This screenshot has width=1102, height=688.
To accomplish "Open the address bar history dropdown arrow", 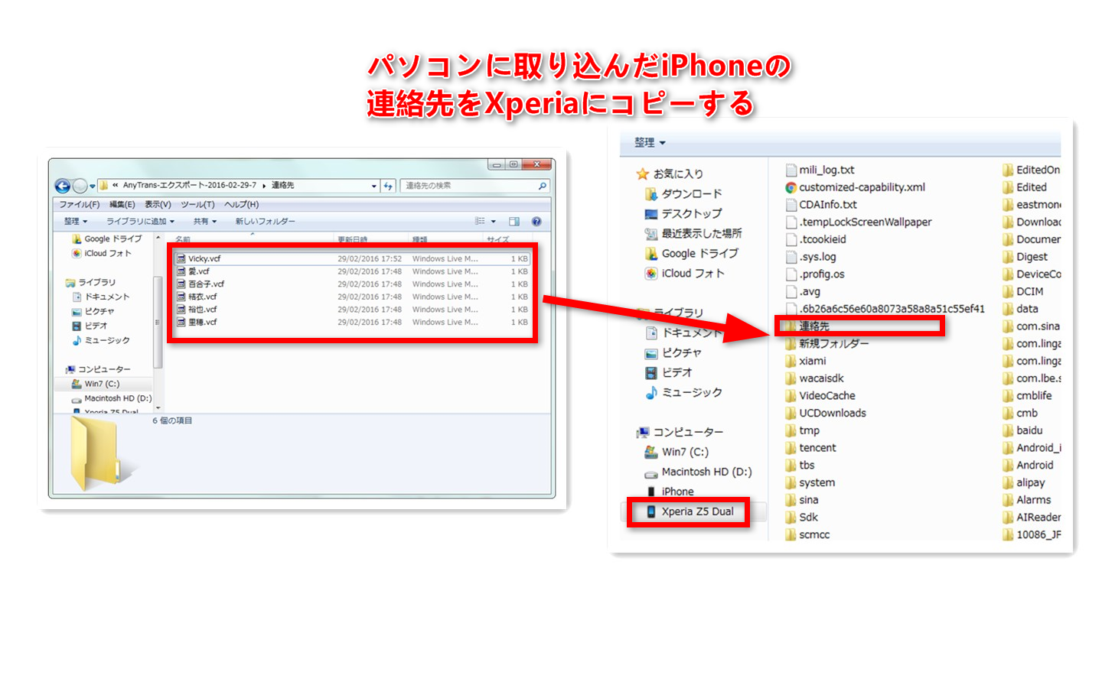I will [x=374, y=186].
